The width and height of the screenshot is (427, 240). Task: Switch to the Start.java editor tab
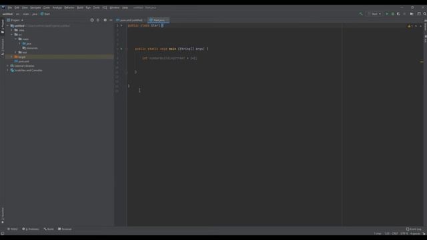159,20
